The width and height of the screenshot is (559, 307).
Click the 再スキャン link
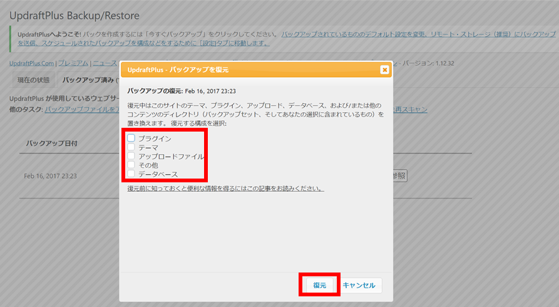411,109
